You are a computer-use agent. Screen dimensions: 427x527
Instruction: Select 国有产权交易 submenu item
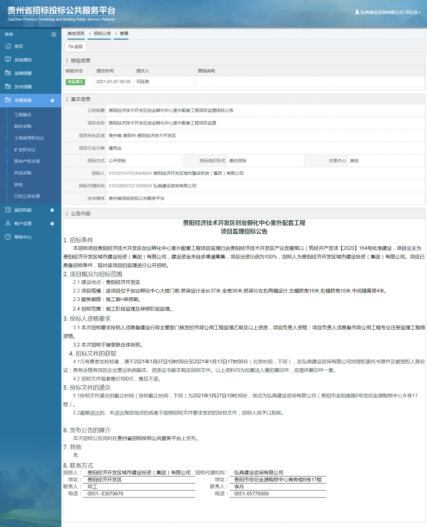coord(27,161)
